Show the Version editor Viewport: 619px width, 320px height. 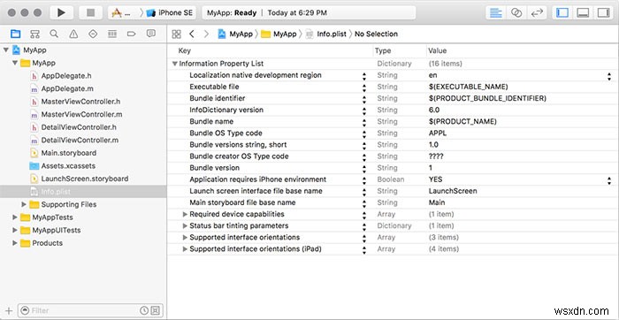(x=537, y=12)
